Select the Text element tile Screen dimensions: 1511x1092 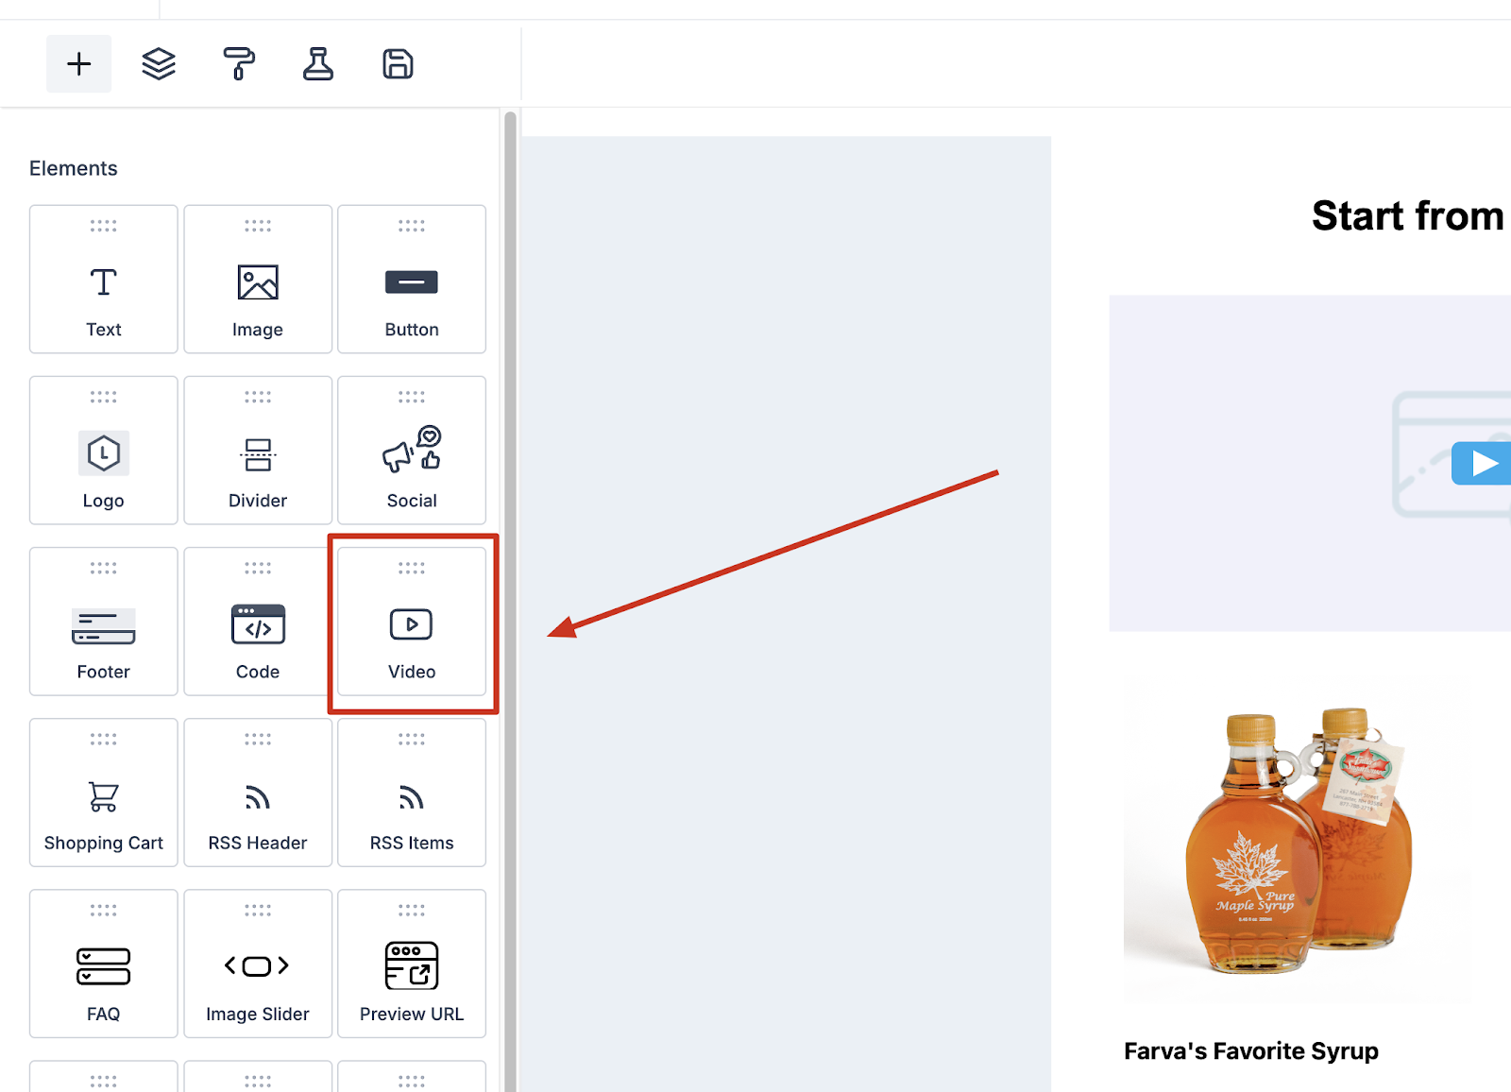pos(104,280)
